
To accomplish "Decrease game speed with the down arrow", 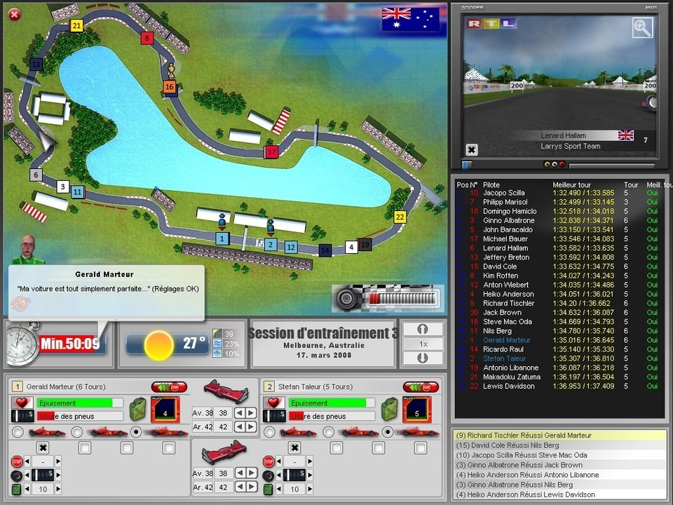I will (x=423, y=358).
